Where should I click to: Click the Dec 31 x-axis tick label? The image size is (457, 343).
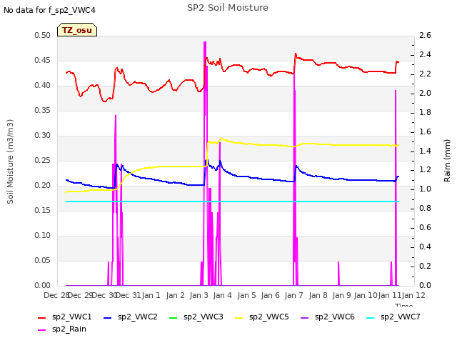coord(128,295)
